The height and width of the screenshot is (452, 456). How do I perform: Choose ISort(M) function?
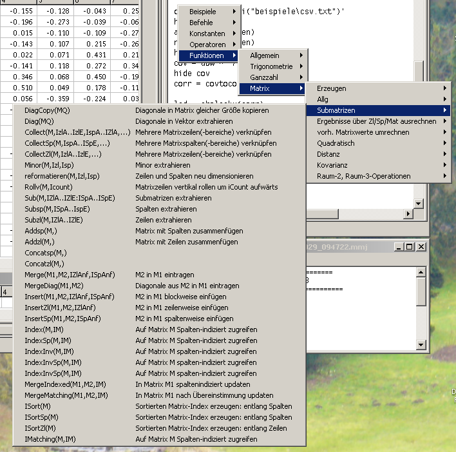pos(159,406)
